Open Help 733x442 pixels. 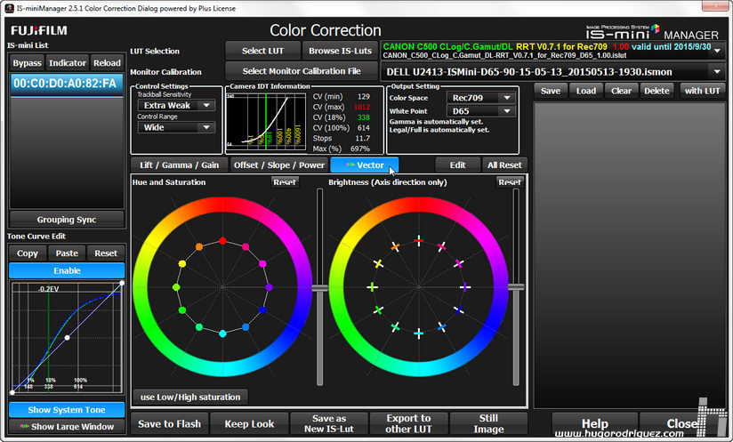594,424
